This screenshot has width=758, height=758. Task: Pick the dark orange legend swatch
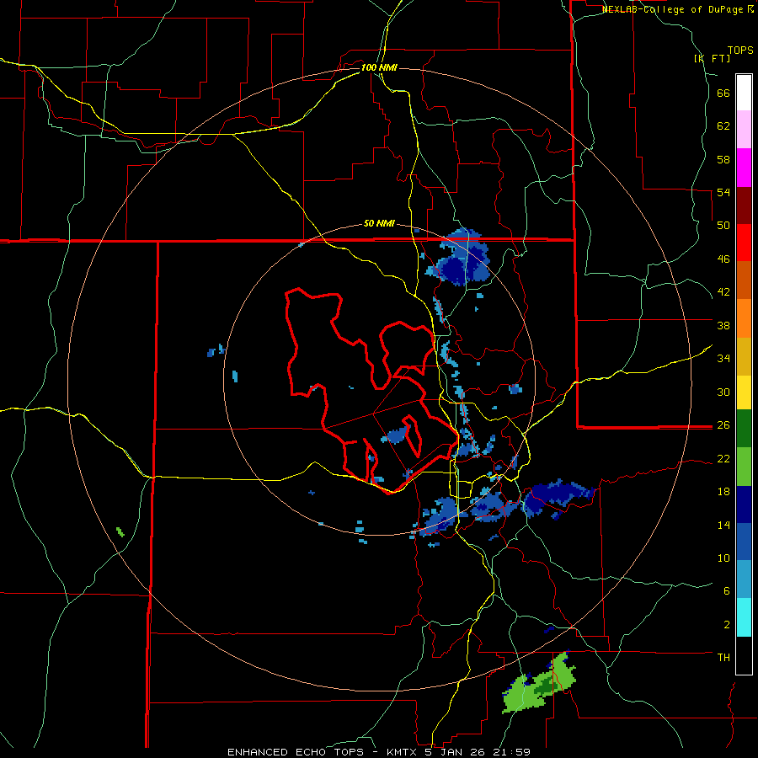click(x=744, y=280)
